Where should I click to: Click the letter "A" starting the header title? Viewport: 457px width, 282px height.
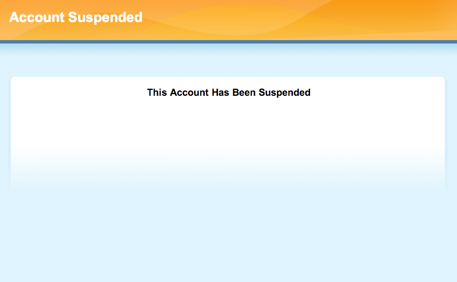click(x=15, y=17)
